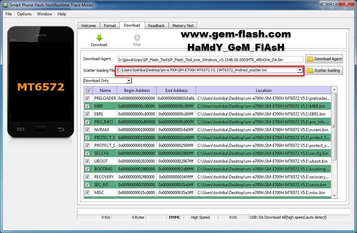Uncheck the NVRAM partition checkbox

coord(87,130)
